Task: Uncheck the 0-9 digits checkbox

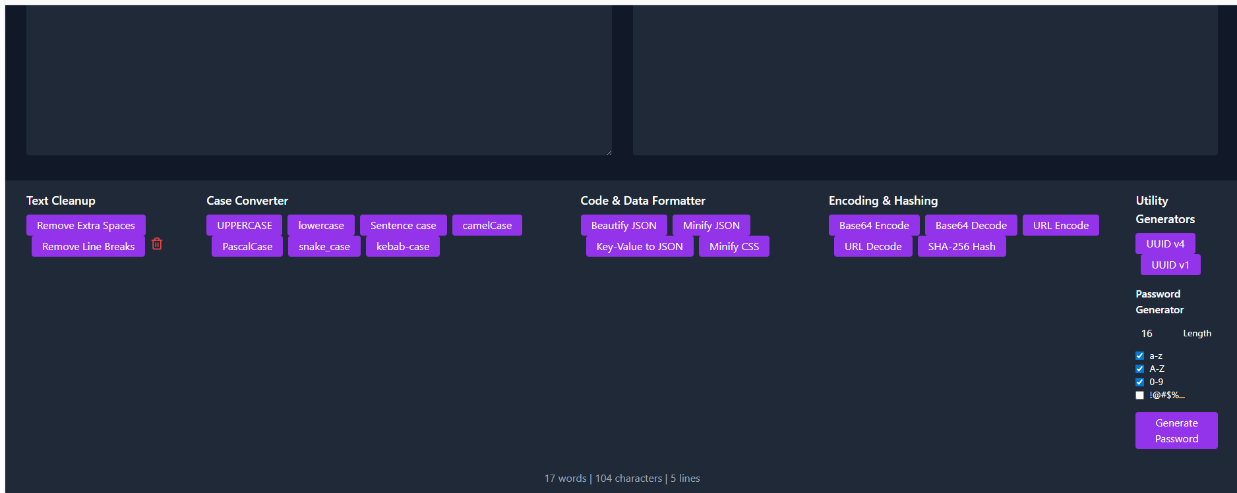Action: [1139, 382]
